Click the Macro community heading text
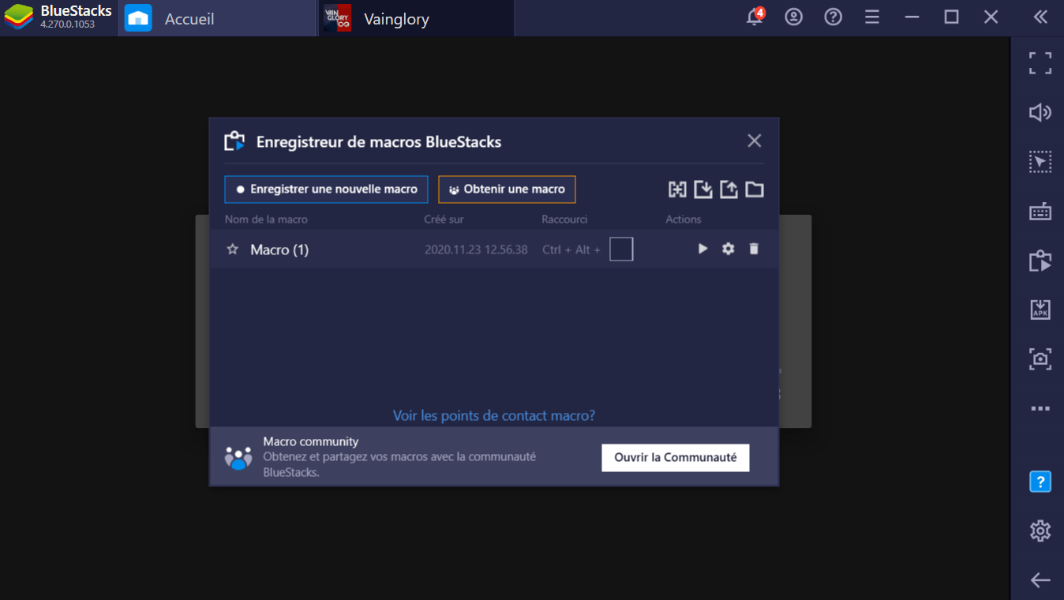This screenshot has height=600, width=1064. click(x=311, y=441)
